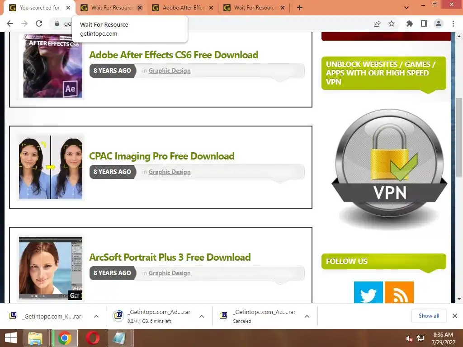
Task: Click the 'FOLLOW US' heading
Action: point(383,262)
